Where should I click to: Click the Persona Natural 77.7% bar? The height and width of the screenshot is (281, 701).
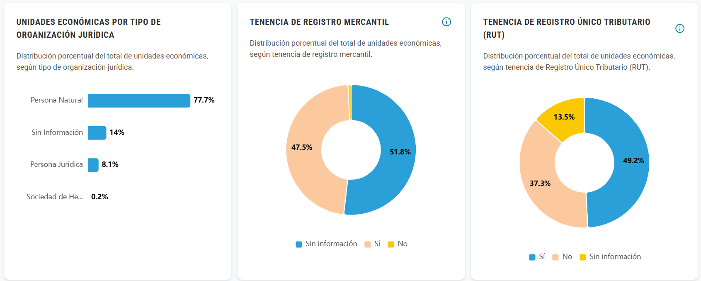coord(139,100)
